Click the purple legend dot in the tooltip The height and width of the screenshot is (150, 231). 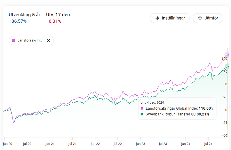coord(142,108)
